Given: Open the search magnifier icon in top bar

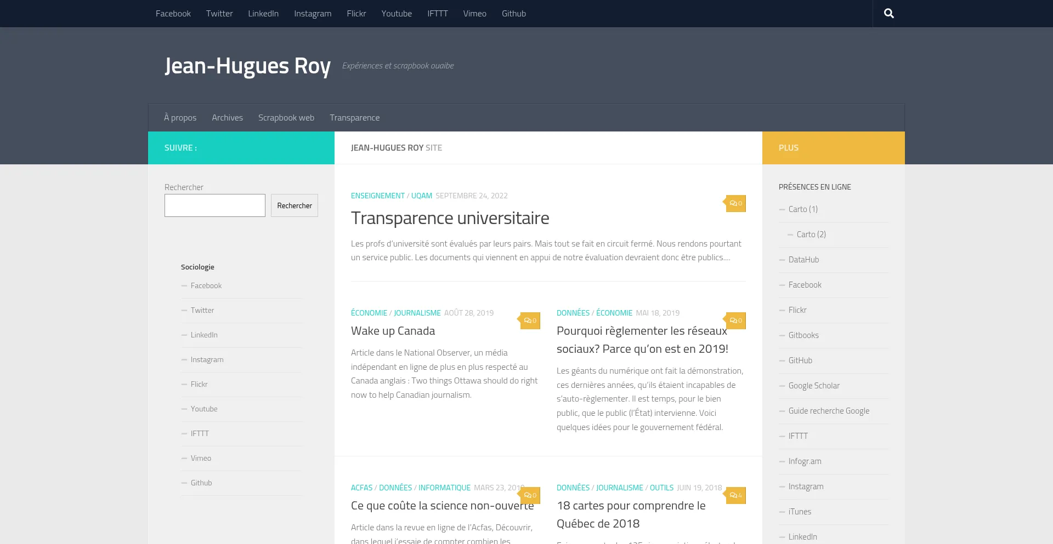Looking at the screenshot, I should [x=888, y=14].
